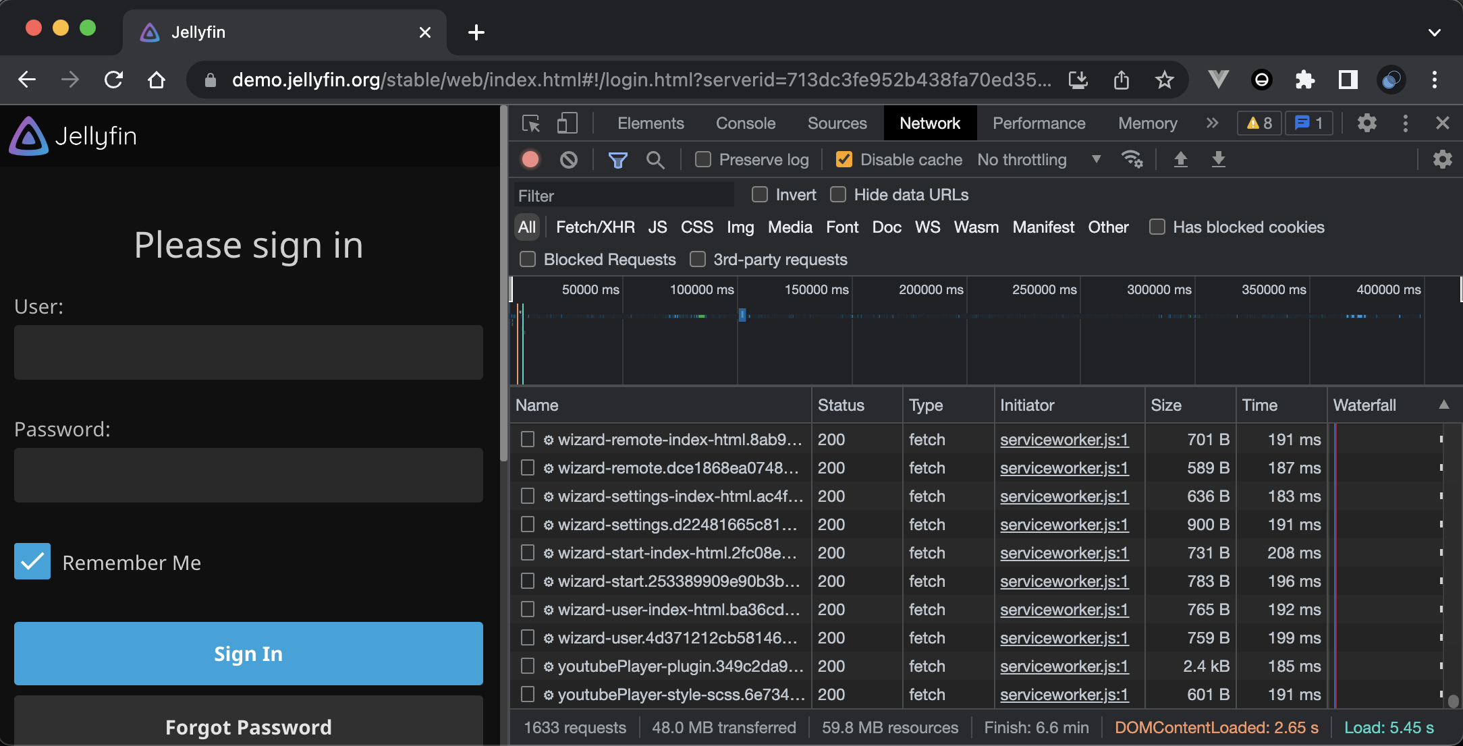
Task: Open the Performance panel
Action: click(1039, 123)
